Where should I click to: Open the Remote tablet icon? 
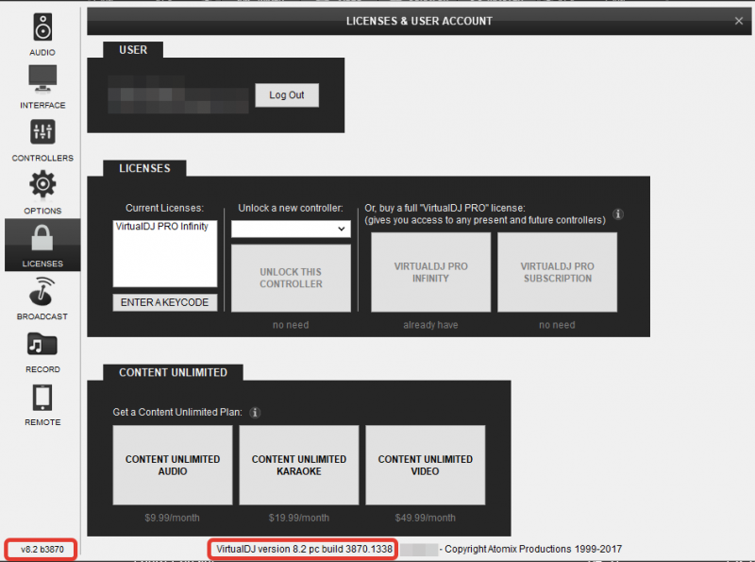point(42,398)
